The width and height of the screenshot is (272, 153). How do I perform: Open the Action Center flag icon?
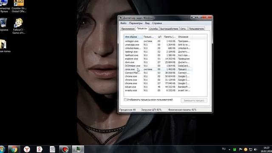241,149
